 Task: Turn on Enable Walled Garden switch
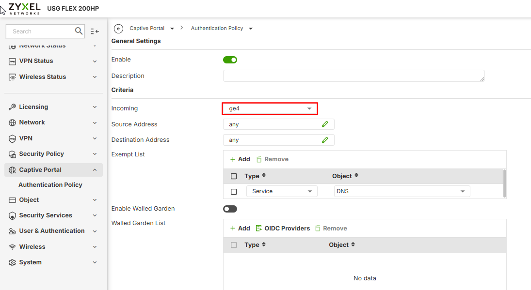230,209
